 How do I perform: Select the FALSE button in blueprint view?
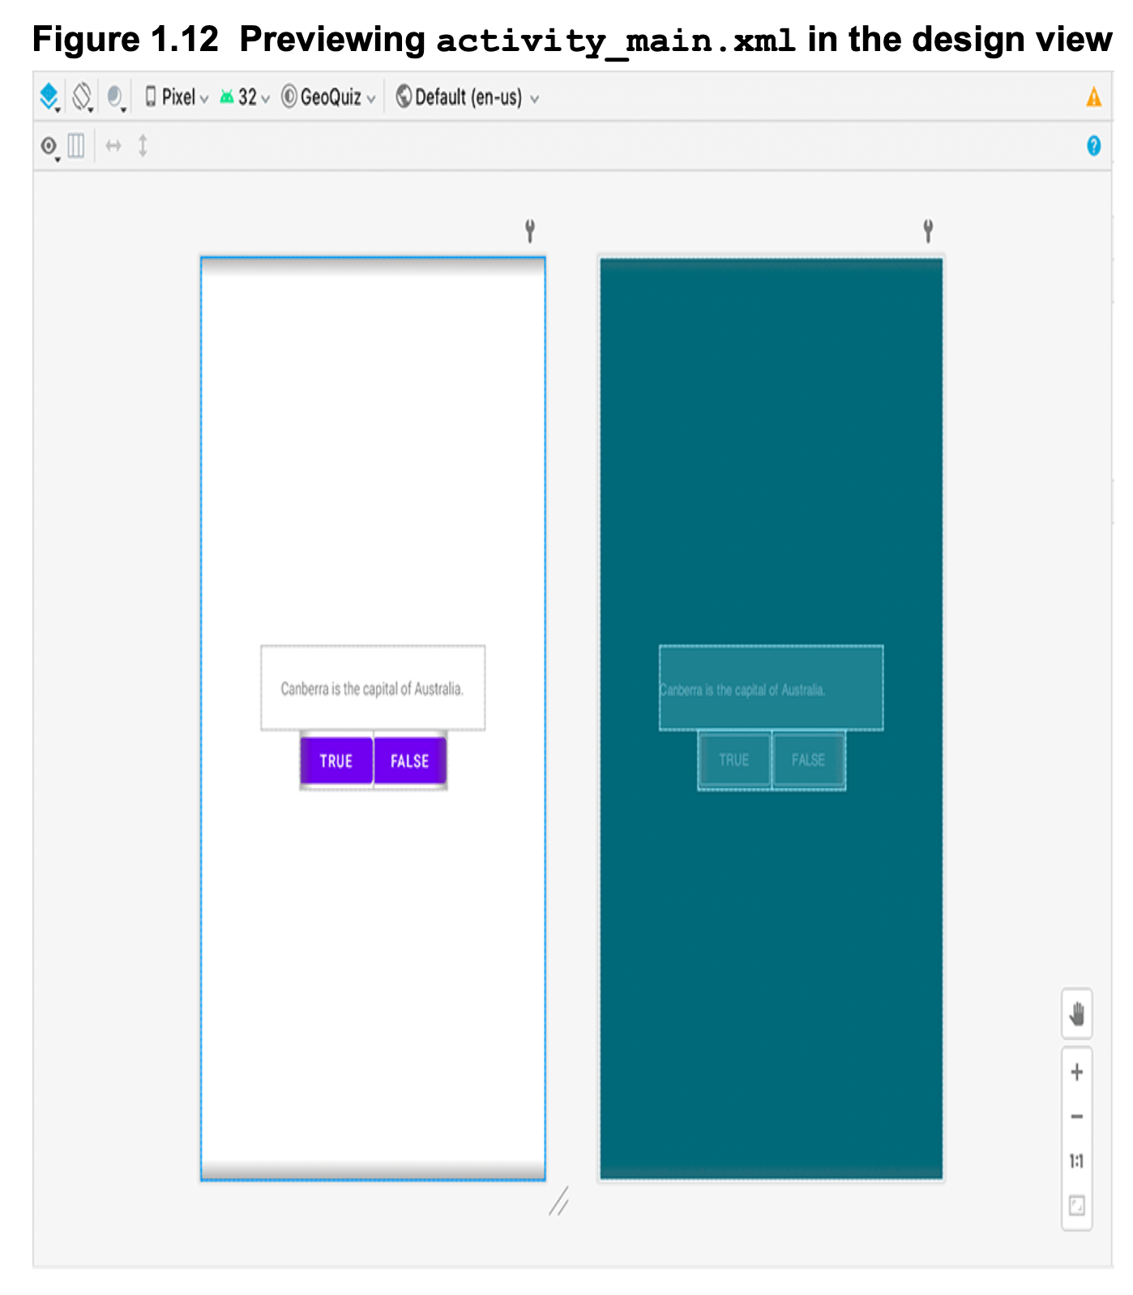coord(809,759)
